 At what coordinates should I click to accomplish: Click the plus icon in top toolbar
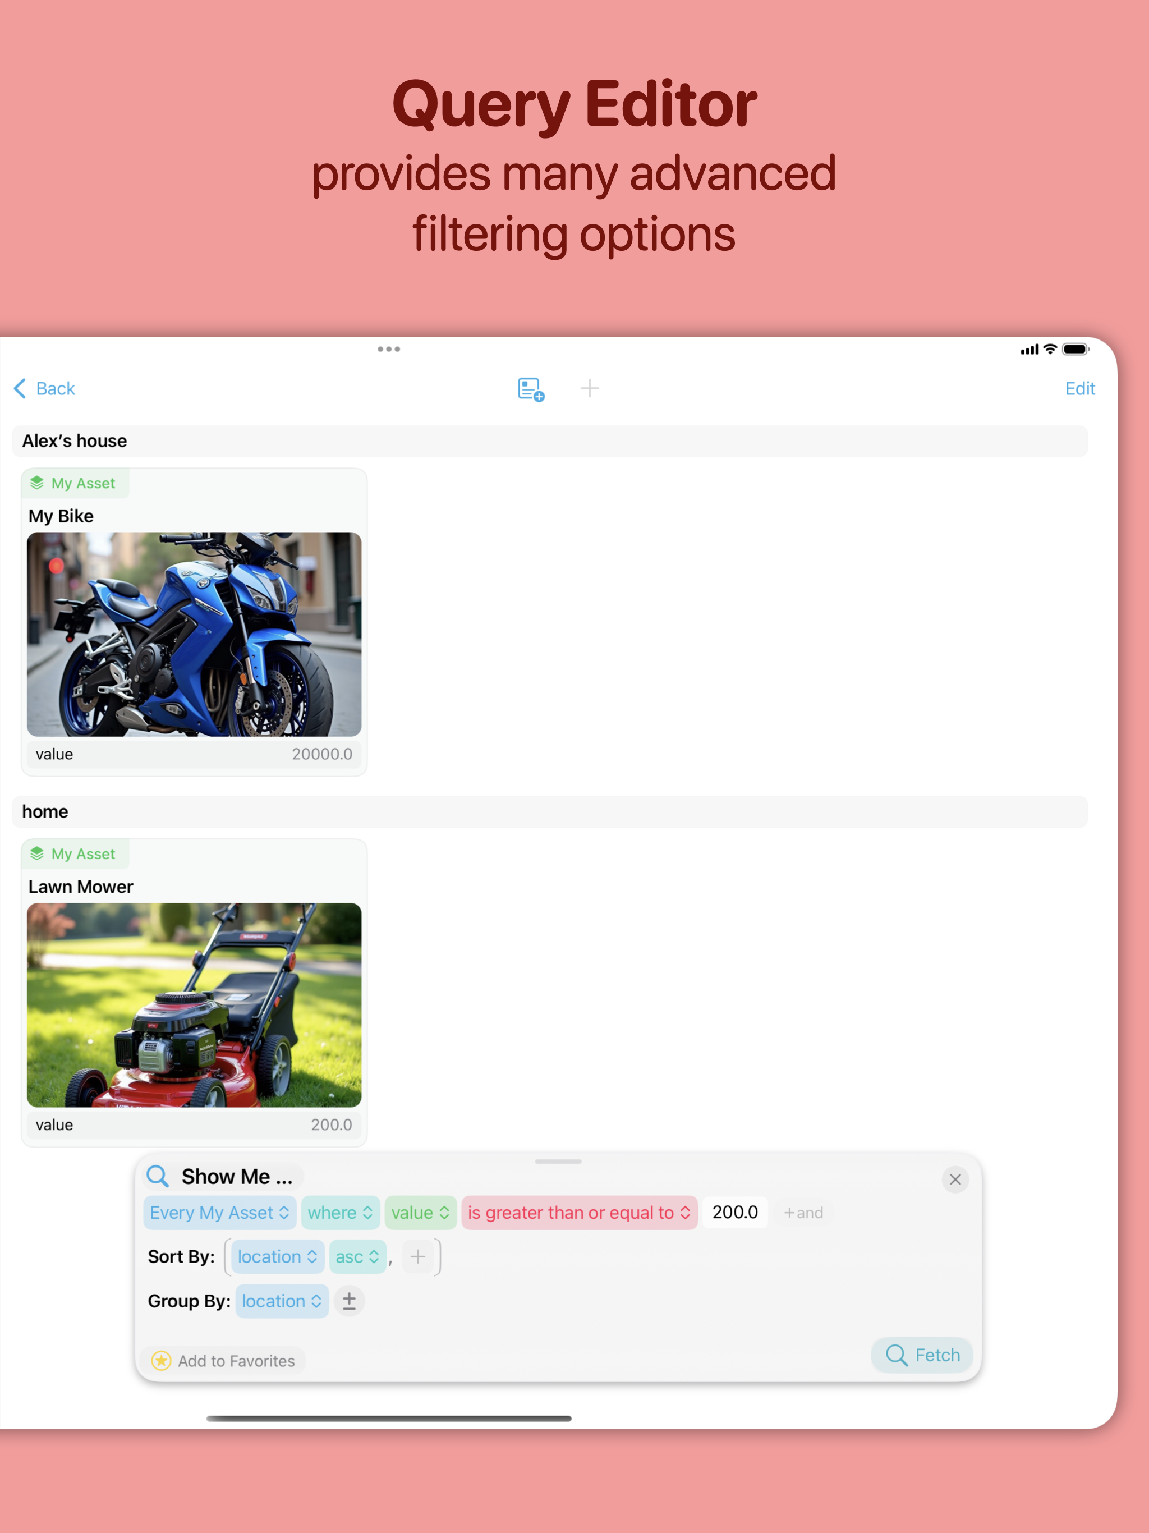click(589, 388)
